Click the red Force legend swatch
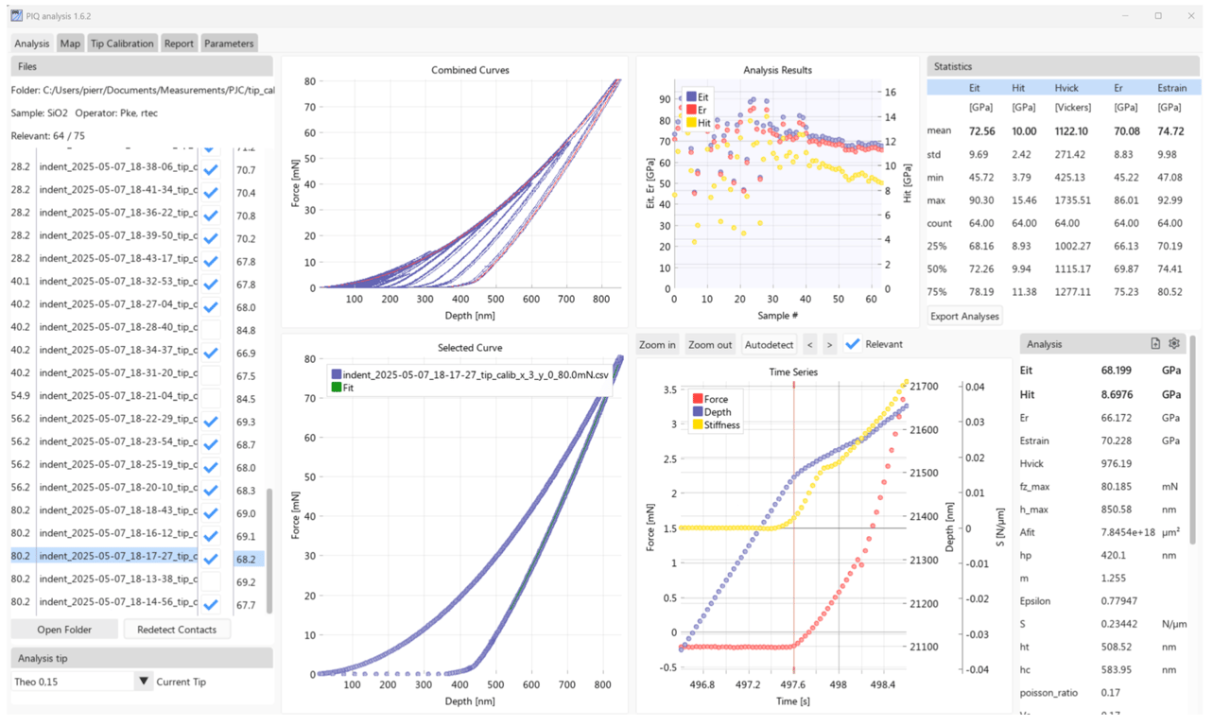 click(x=698, y=400)
